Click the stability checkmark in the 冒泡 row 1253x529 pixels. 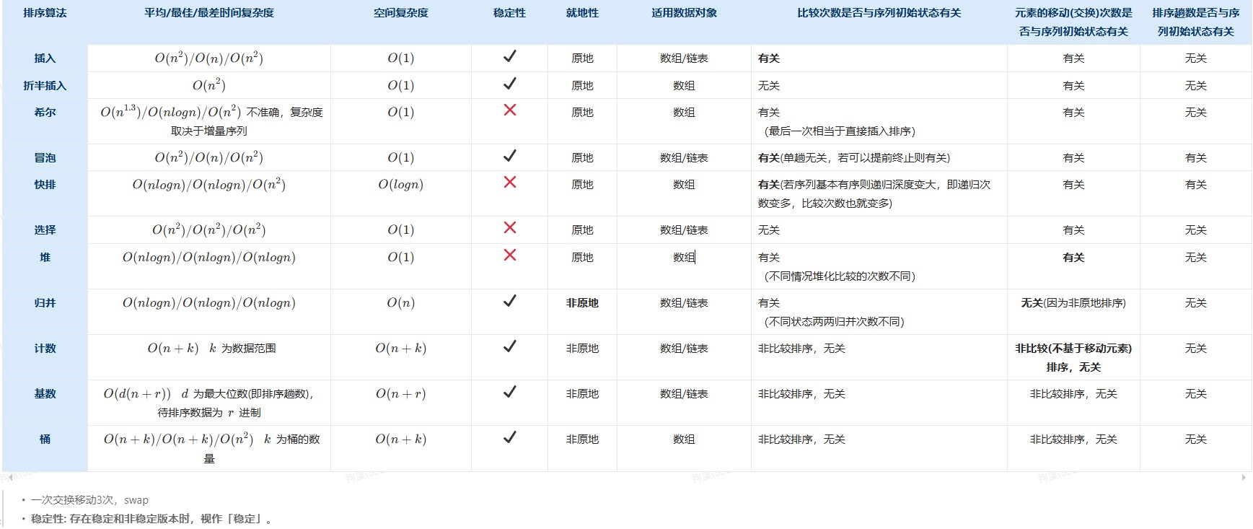click(x=509, y=156)
